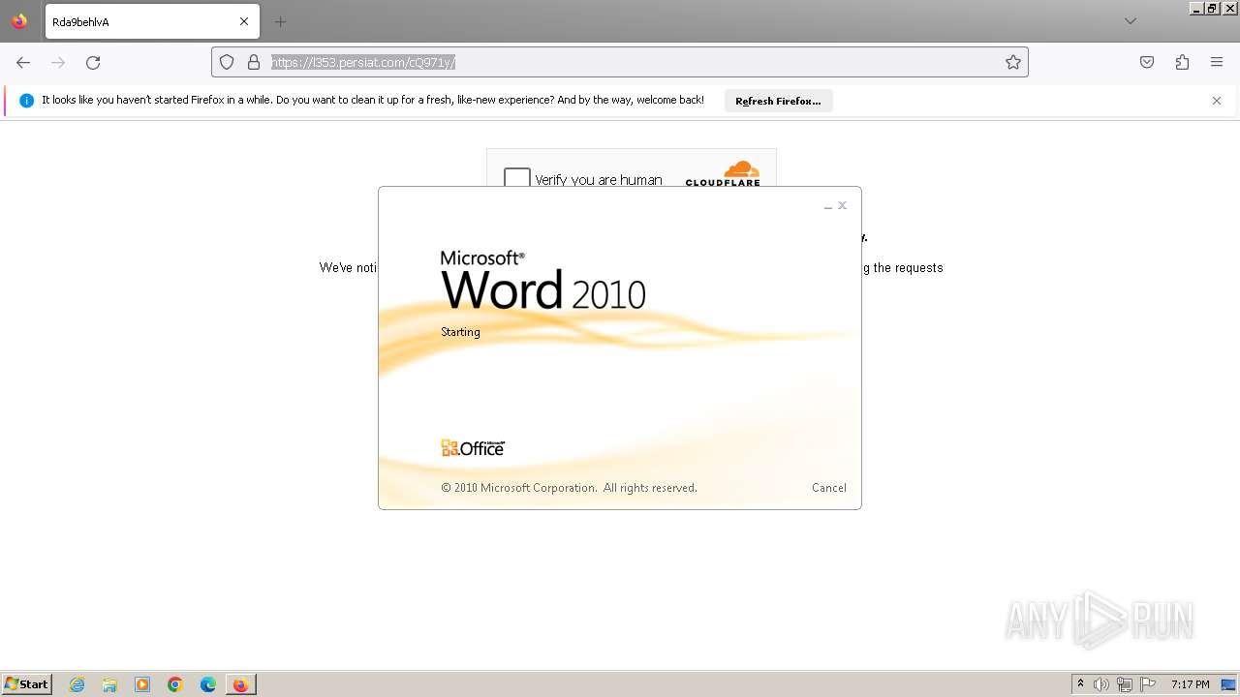The width and height of the screenshot is (1240, 697).
Task: Dismiss the Firefox notification bar
Action: click(x=1217, y=101)
